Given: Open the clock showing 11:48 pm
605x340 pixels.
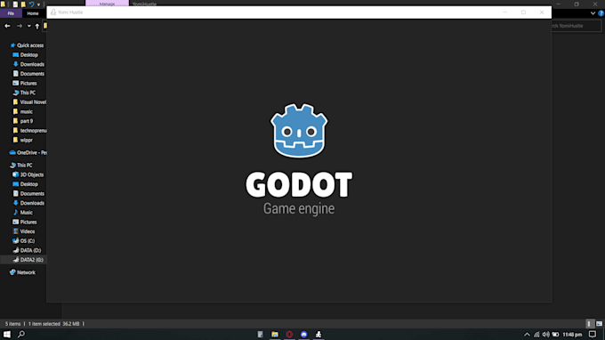Looking at the screenshot, I should [572, 334].
